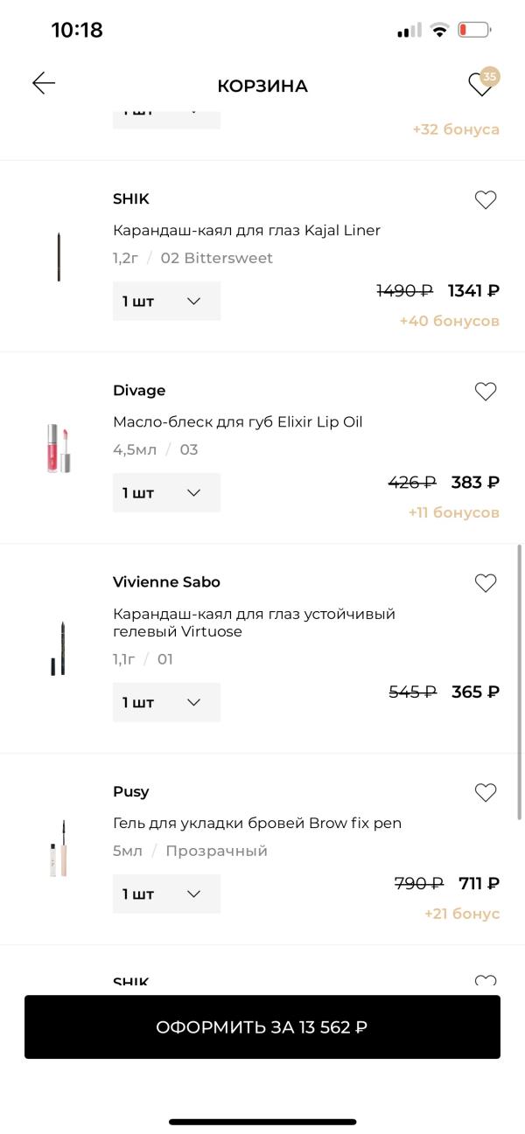525x1134 pixels.
Task: Tap the Pusy brand name
Action: (x=131, y=791)
